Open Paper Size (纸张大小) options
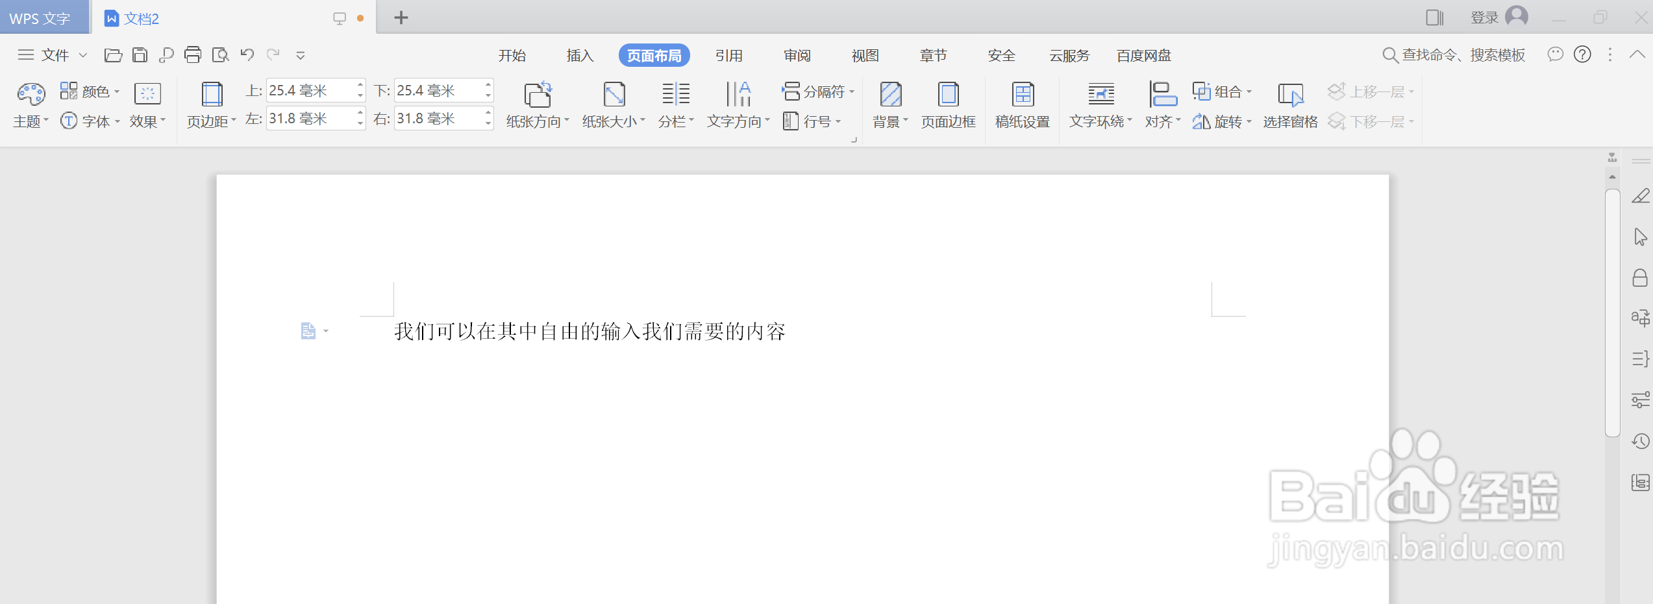 (x=614, y=106)
